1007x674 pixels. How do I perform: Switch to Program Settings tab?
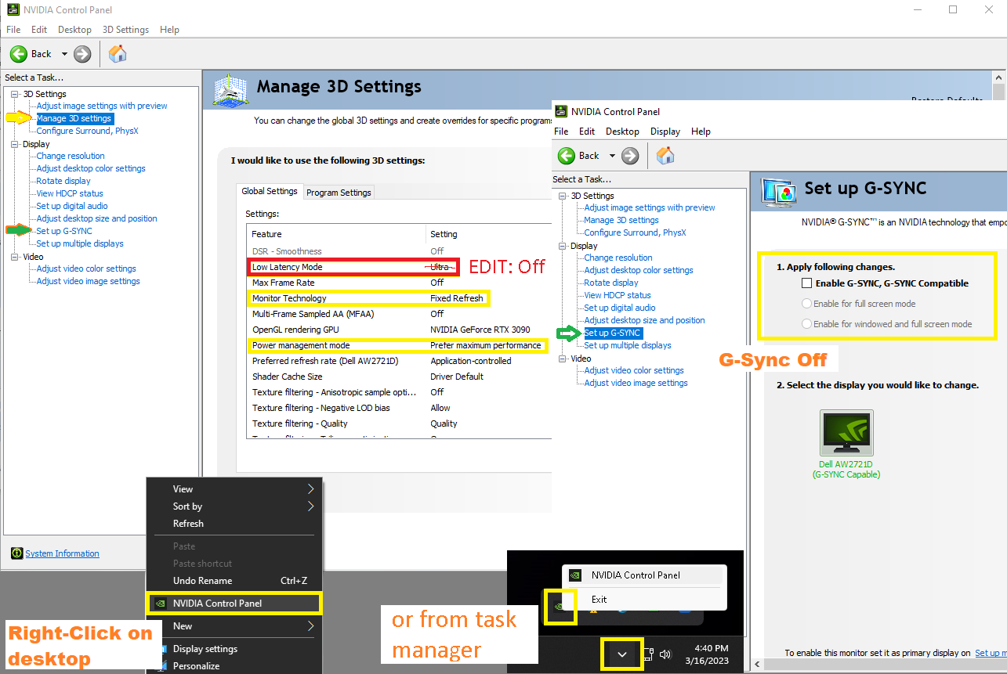tap(339, 193)
